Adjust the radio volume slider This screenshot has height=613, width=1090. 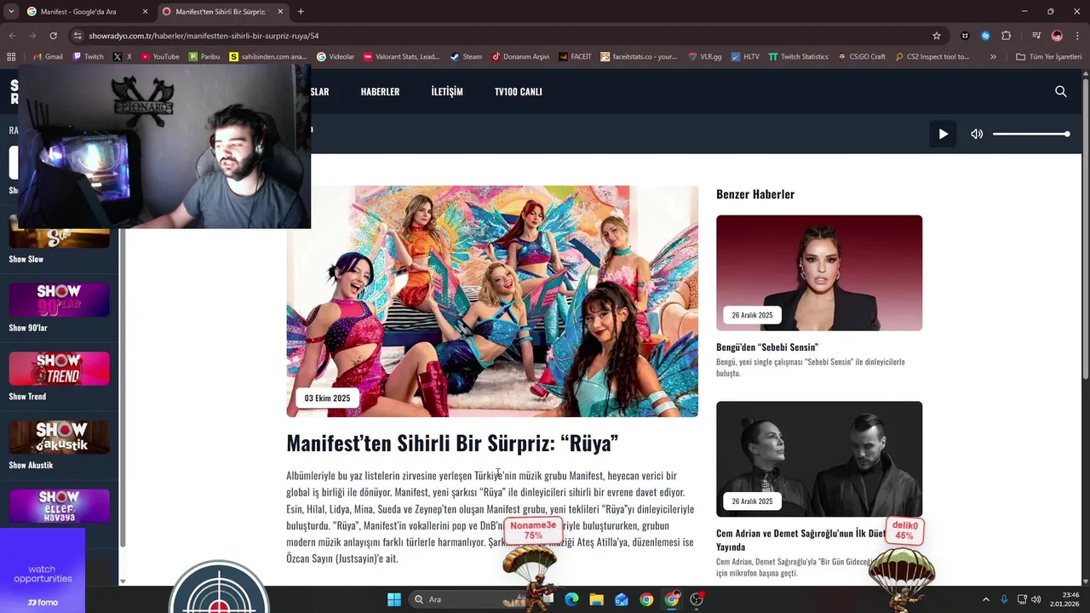[1030, 134]
